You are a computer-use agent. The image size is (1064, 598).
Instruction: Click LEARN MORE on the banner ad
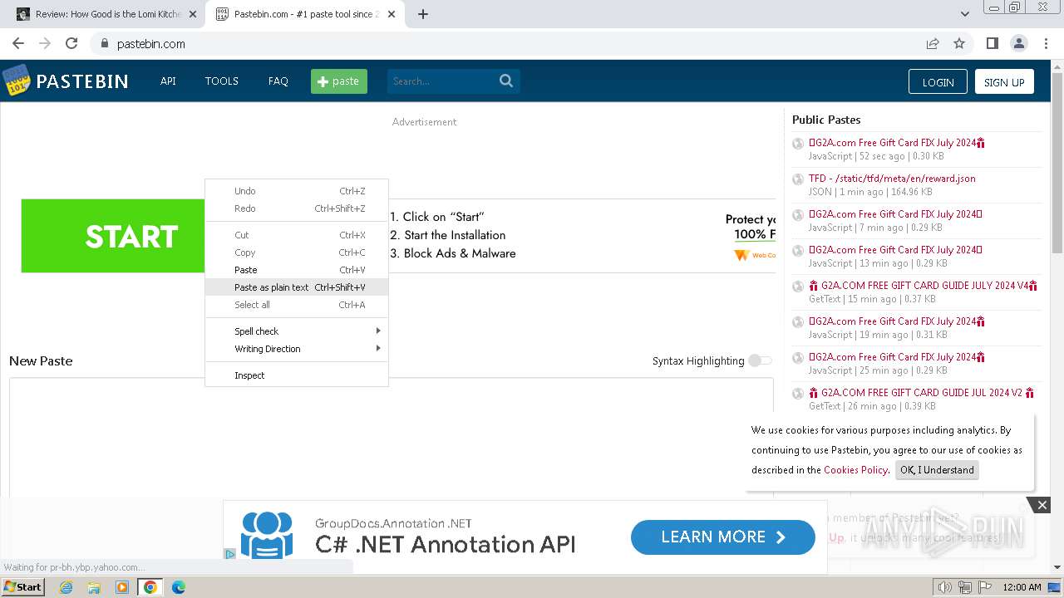pyautogui.click(x=723, y=537)
